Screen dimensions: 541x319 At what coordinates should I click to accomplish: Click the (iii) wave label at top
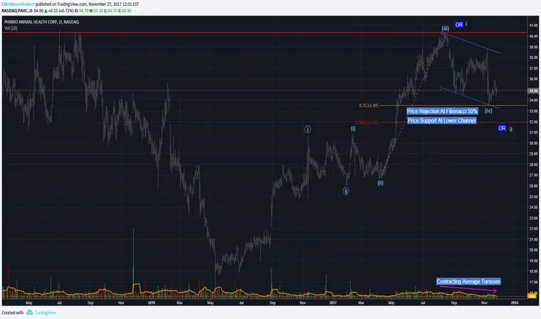(x=445, y=28)
